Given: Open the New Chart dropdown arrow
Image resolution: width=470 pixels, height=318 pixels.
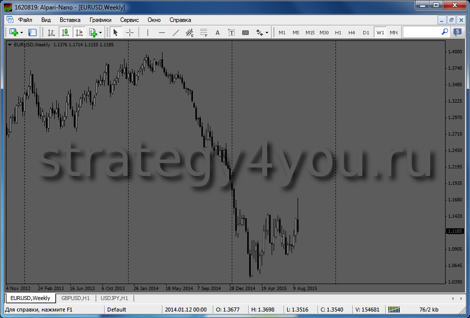Looking at the screenshot, I should tap(21, 32).
